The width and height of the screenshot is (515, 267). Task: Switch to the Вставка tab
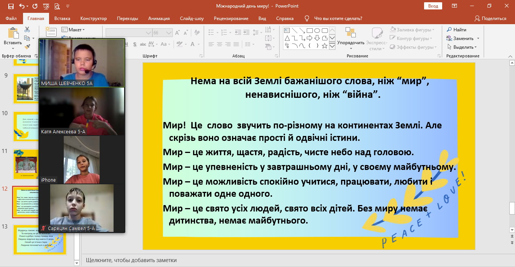coord(62,19)
